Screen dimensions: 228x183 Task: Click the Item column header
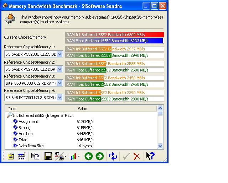point(39,108)
